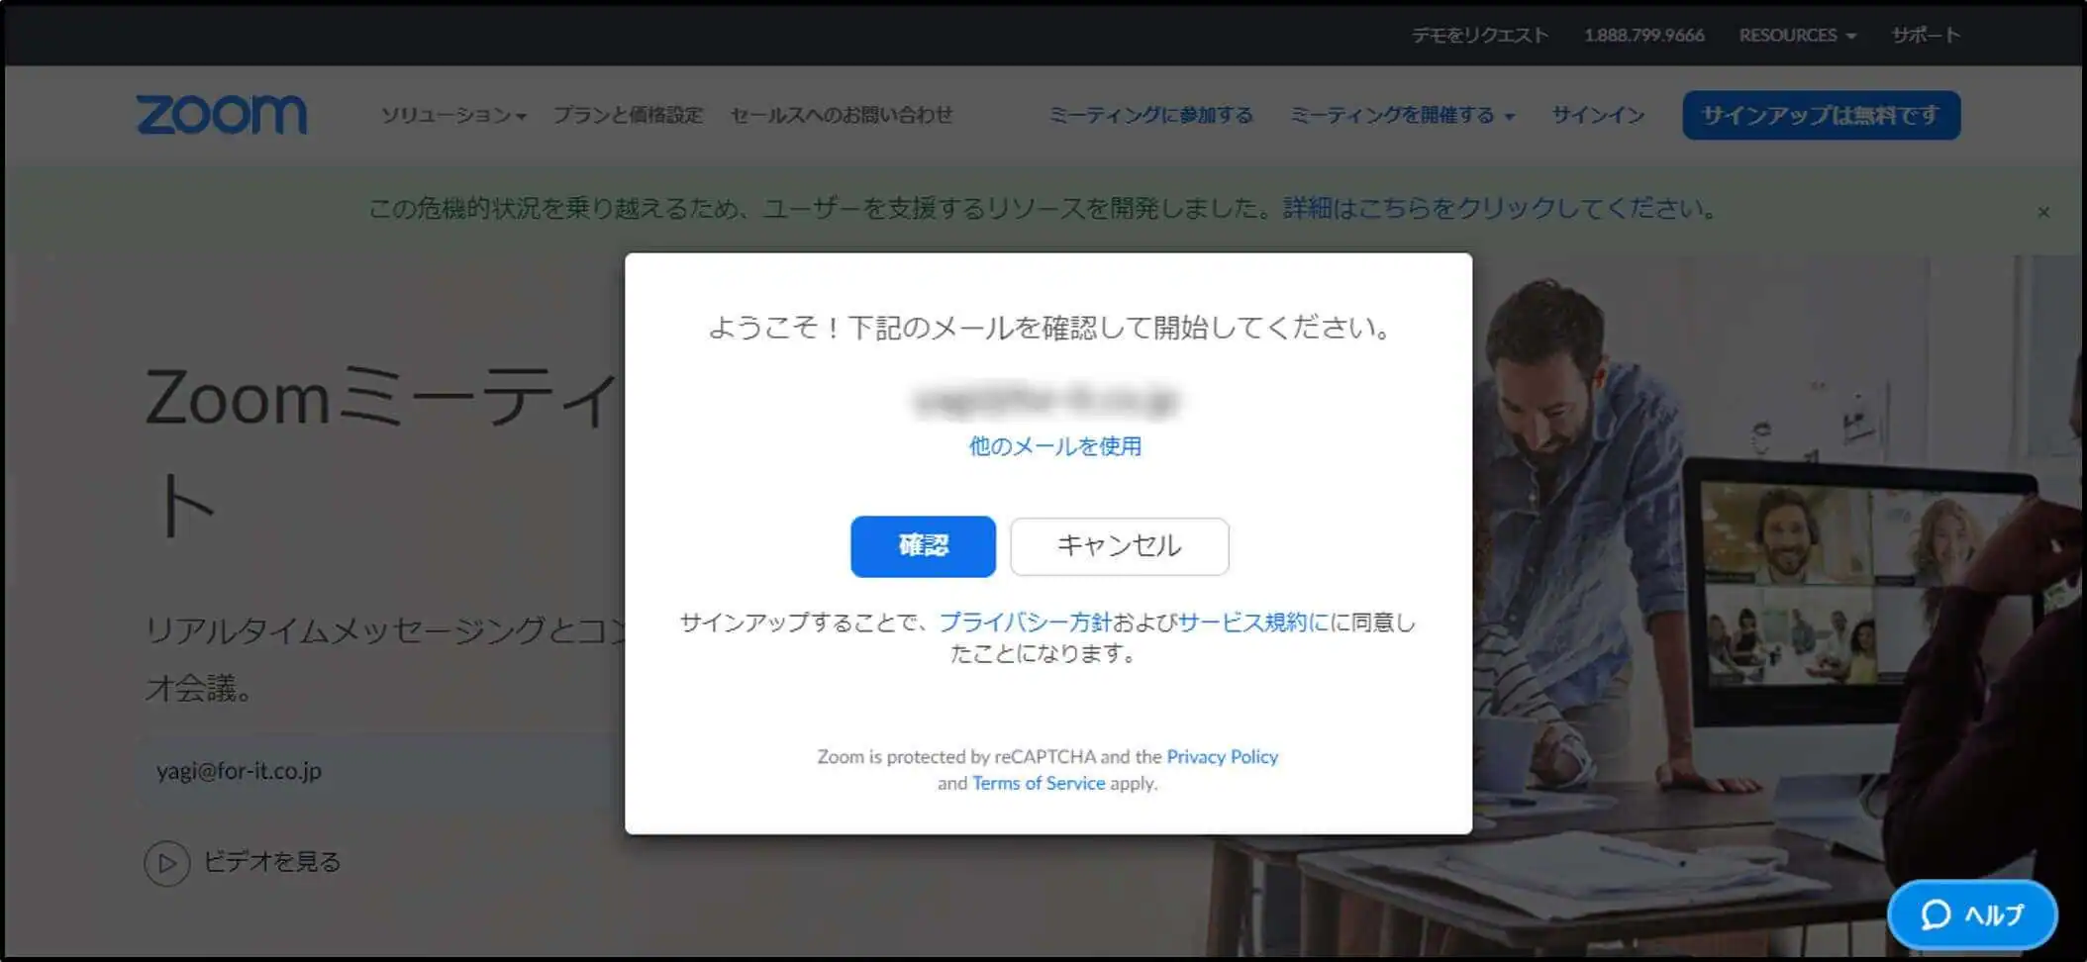Close the announcement banner with the X
The image size is (2087, 962).
[2043, 212]
